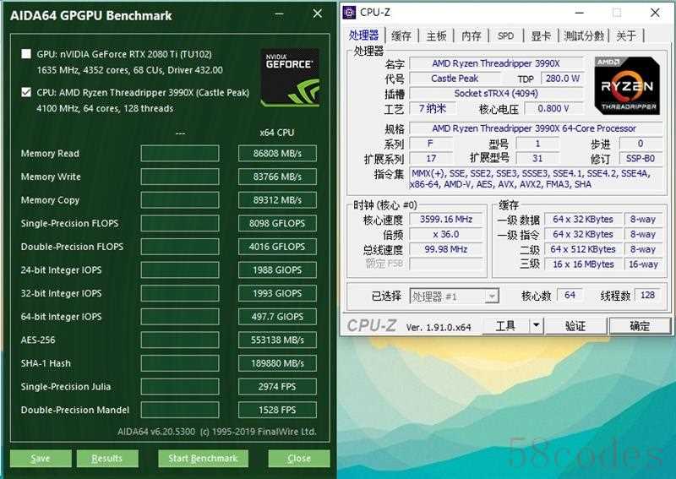Click the CPU-Z app icon in title bar
This screenshot has height=479, width=676.
click(349, 13)
